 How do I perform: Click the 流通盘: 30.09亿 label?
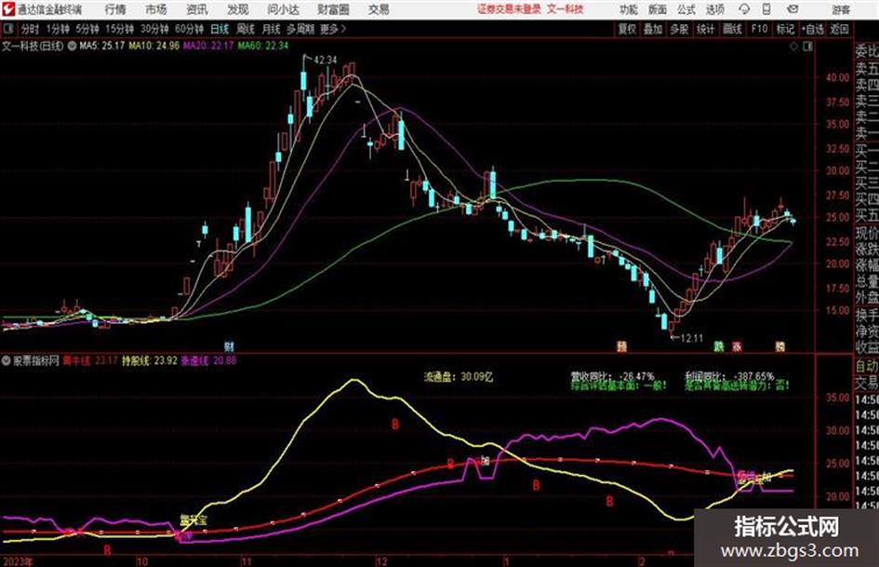tap(459, 377)
